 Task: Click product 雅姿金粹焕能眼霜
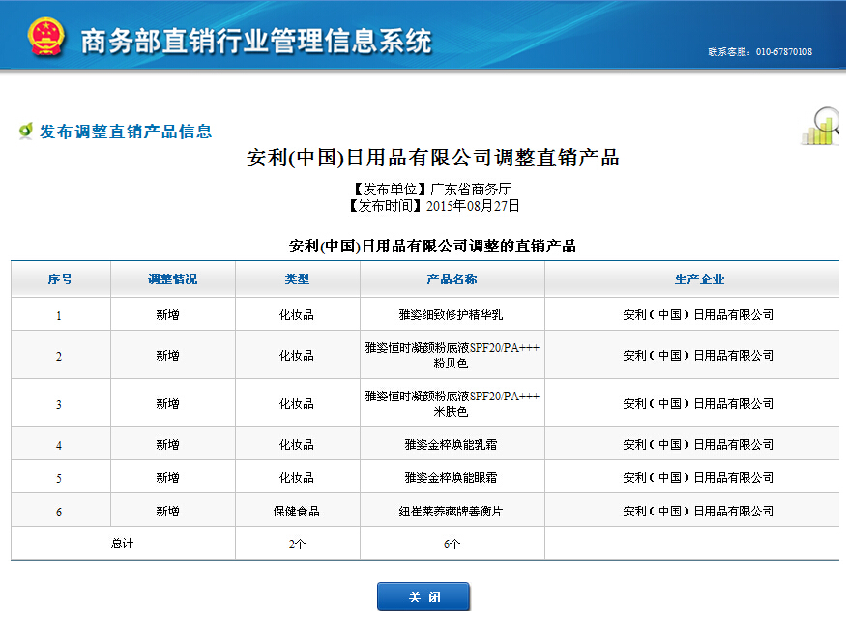click(x=452, y=478)
